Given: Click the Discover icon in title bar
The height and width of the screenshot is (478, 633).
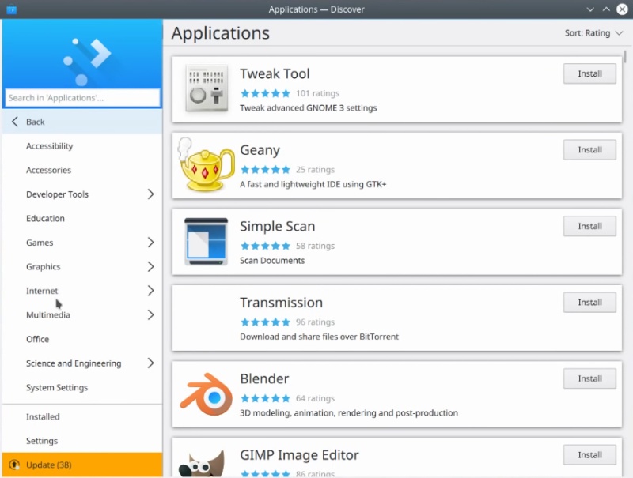Looking at the screenshot, I should [x=11, y=9].
